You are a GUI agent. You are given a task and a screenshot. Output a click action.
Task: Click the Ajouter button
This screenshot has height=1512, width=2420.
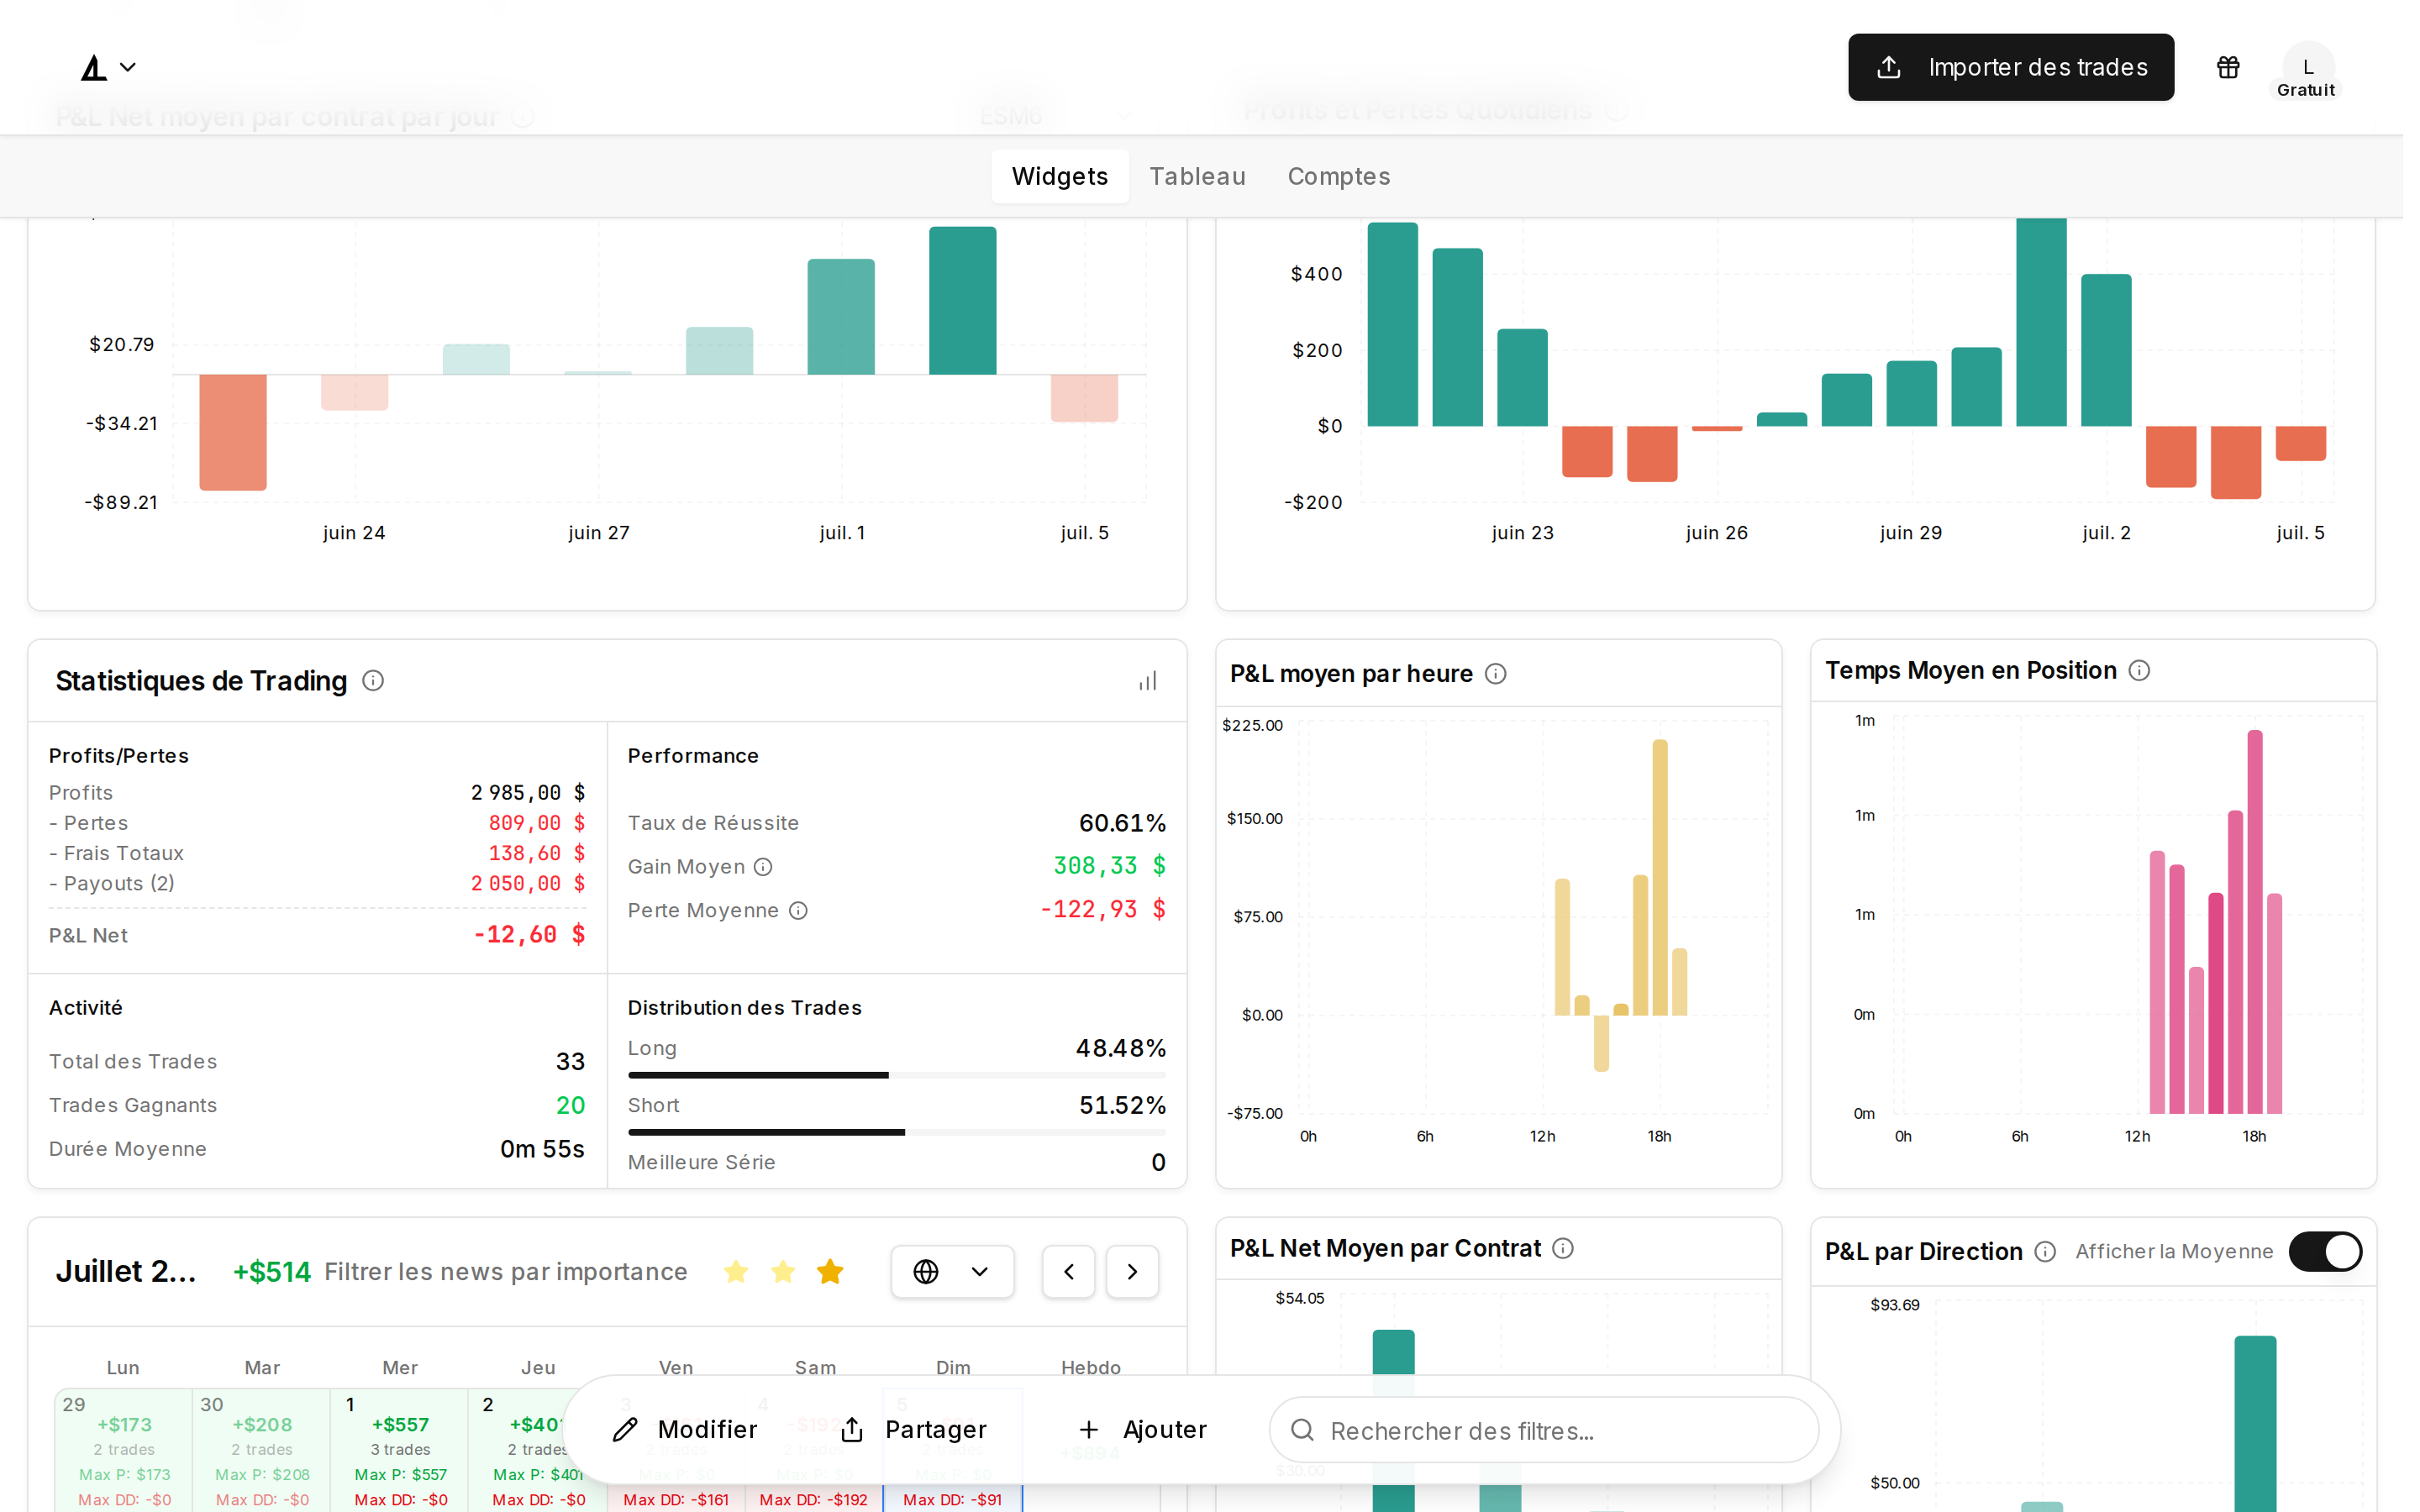tap(1143, 1430)
